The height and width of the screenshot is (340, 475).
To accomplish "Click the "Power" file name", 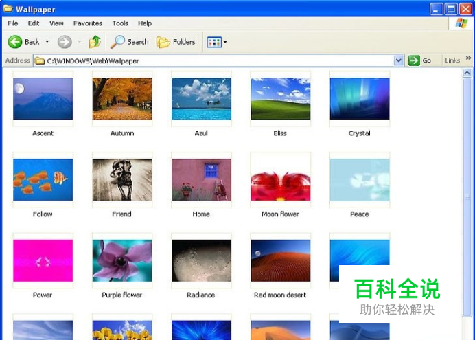I will [x=43, y=295].
